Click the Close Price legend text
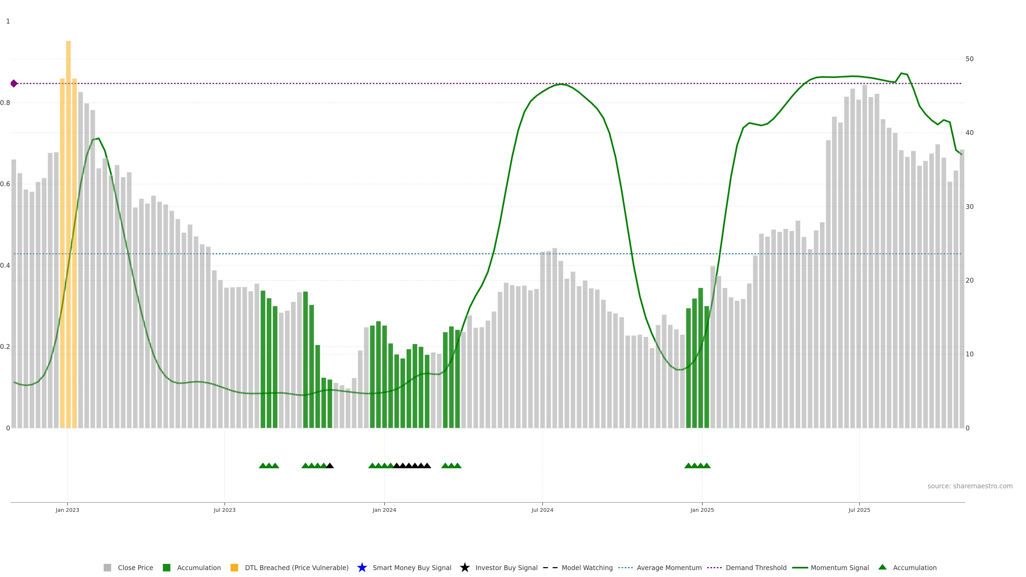The width and height of the screenshot is (1026, 577). 135,567
